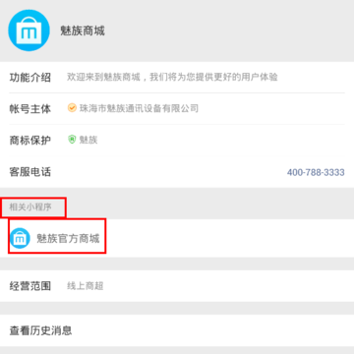This screenshot has width=354, height=354.
Task: Click the green trademark shield icon
Action: 72,140
